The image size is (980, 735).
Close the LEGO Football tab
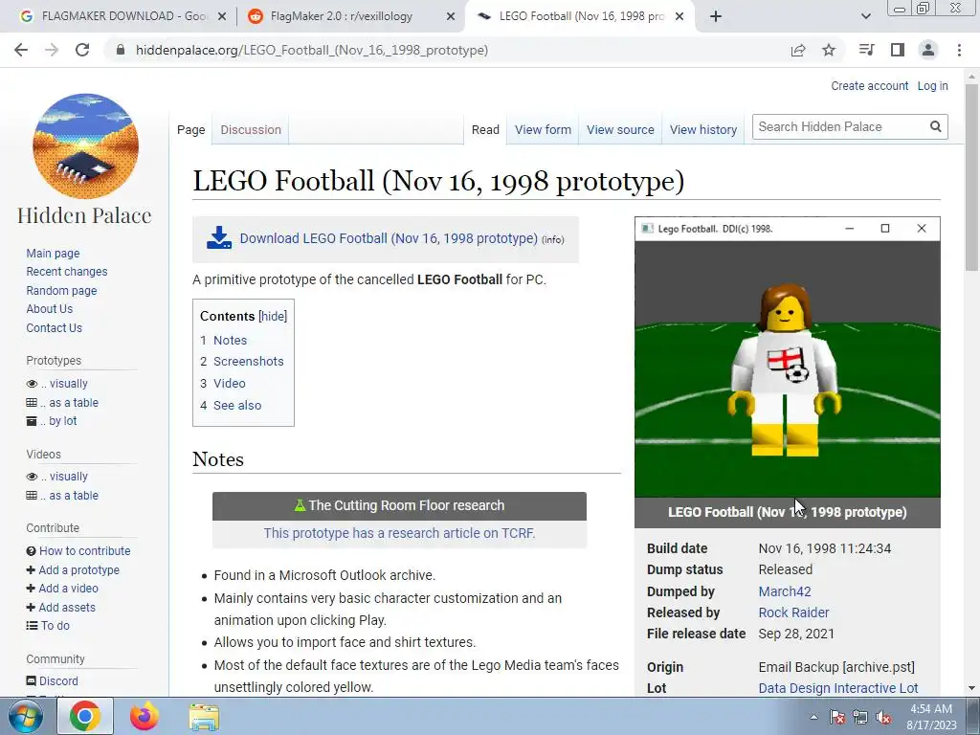[680, 17]
